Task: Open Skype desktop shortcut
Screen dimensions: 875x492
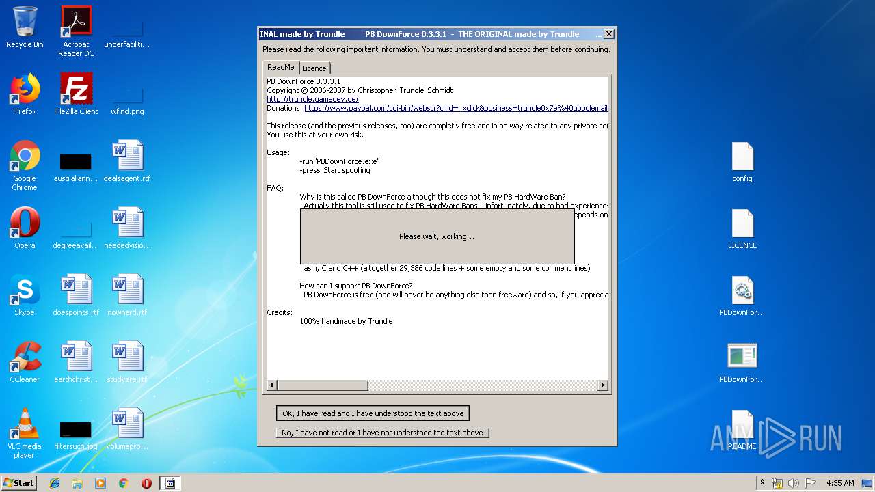Action: tap(25, 295)
